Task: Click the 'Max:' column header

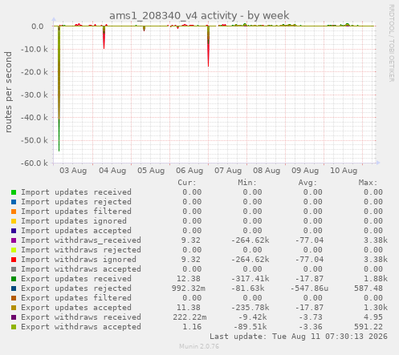Action: [x=368, y=183]
